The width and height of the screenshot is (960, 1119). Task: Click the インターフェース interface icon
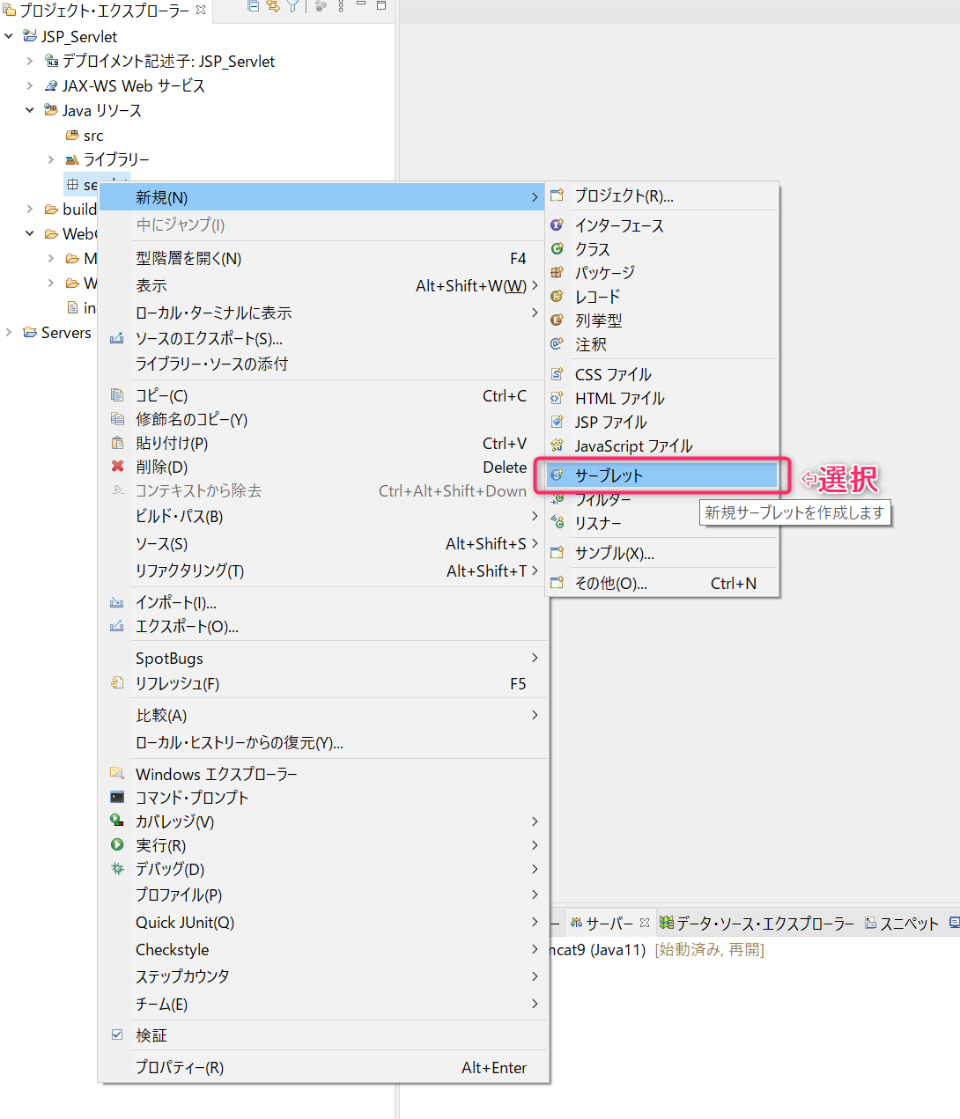pos(557,225)
